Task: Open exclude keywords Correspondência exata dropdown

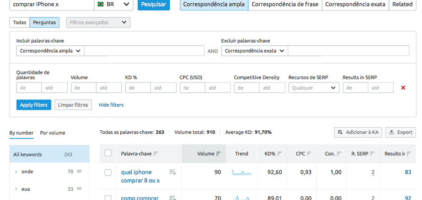Action: click(x=255, y=51)
